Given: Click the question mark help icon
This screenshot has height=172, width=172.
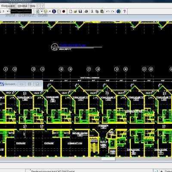Looking at the screenshot, I should [x=124, y=11].
